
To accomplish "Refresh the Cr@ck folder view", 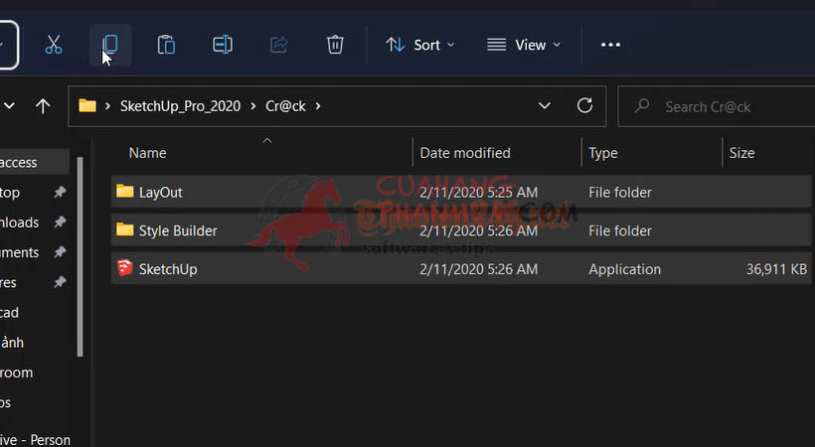I will [x=584, y=105].
